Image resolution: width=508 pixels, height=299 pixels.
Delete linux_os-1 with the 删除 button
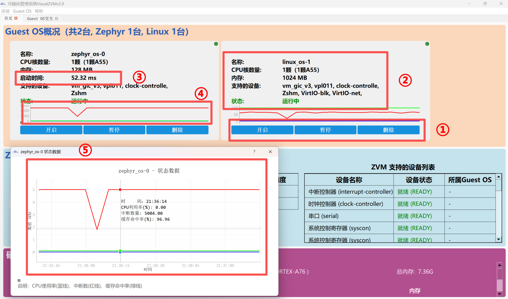point(388,130)
